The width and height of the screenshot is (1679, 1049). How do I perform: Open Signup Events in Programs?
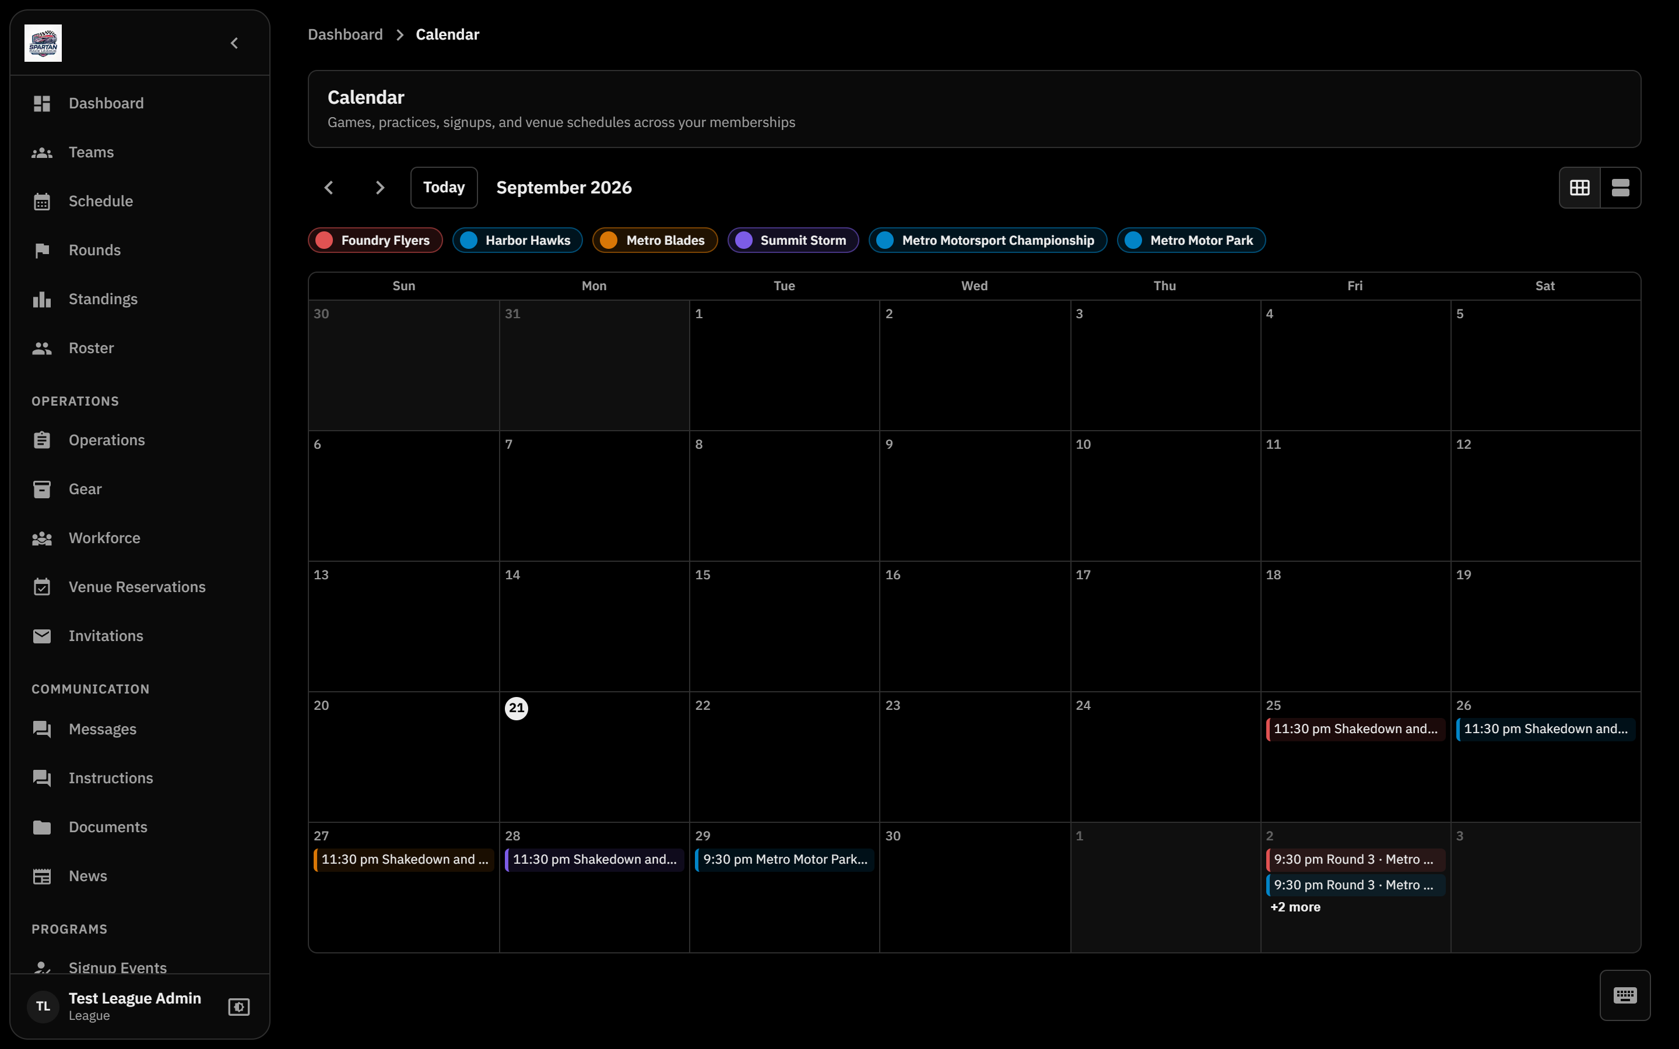139,966
